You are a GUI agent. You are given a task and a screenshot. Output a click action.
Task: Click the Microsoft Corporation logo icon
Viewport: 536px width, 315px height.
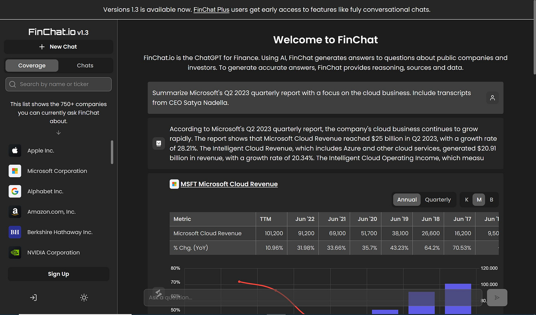pyautogui.click(x=15, y=171)
